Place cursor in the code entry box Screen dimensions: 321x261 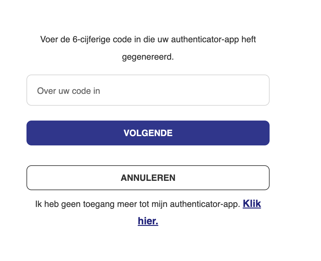click(x=148, y=90)
